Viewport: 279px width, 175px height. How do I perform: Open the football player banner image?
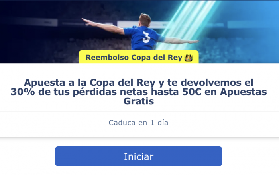pyautogui.click(x=139, y=32)
